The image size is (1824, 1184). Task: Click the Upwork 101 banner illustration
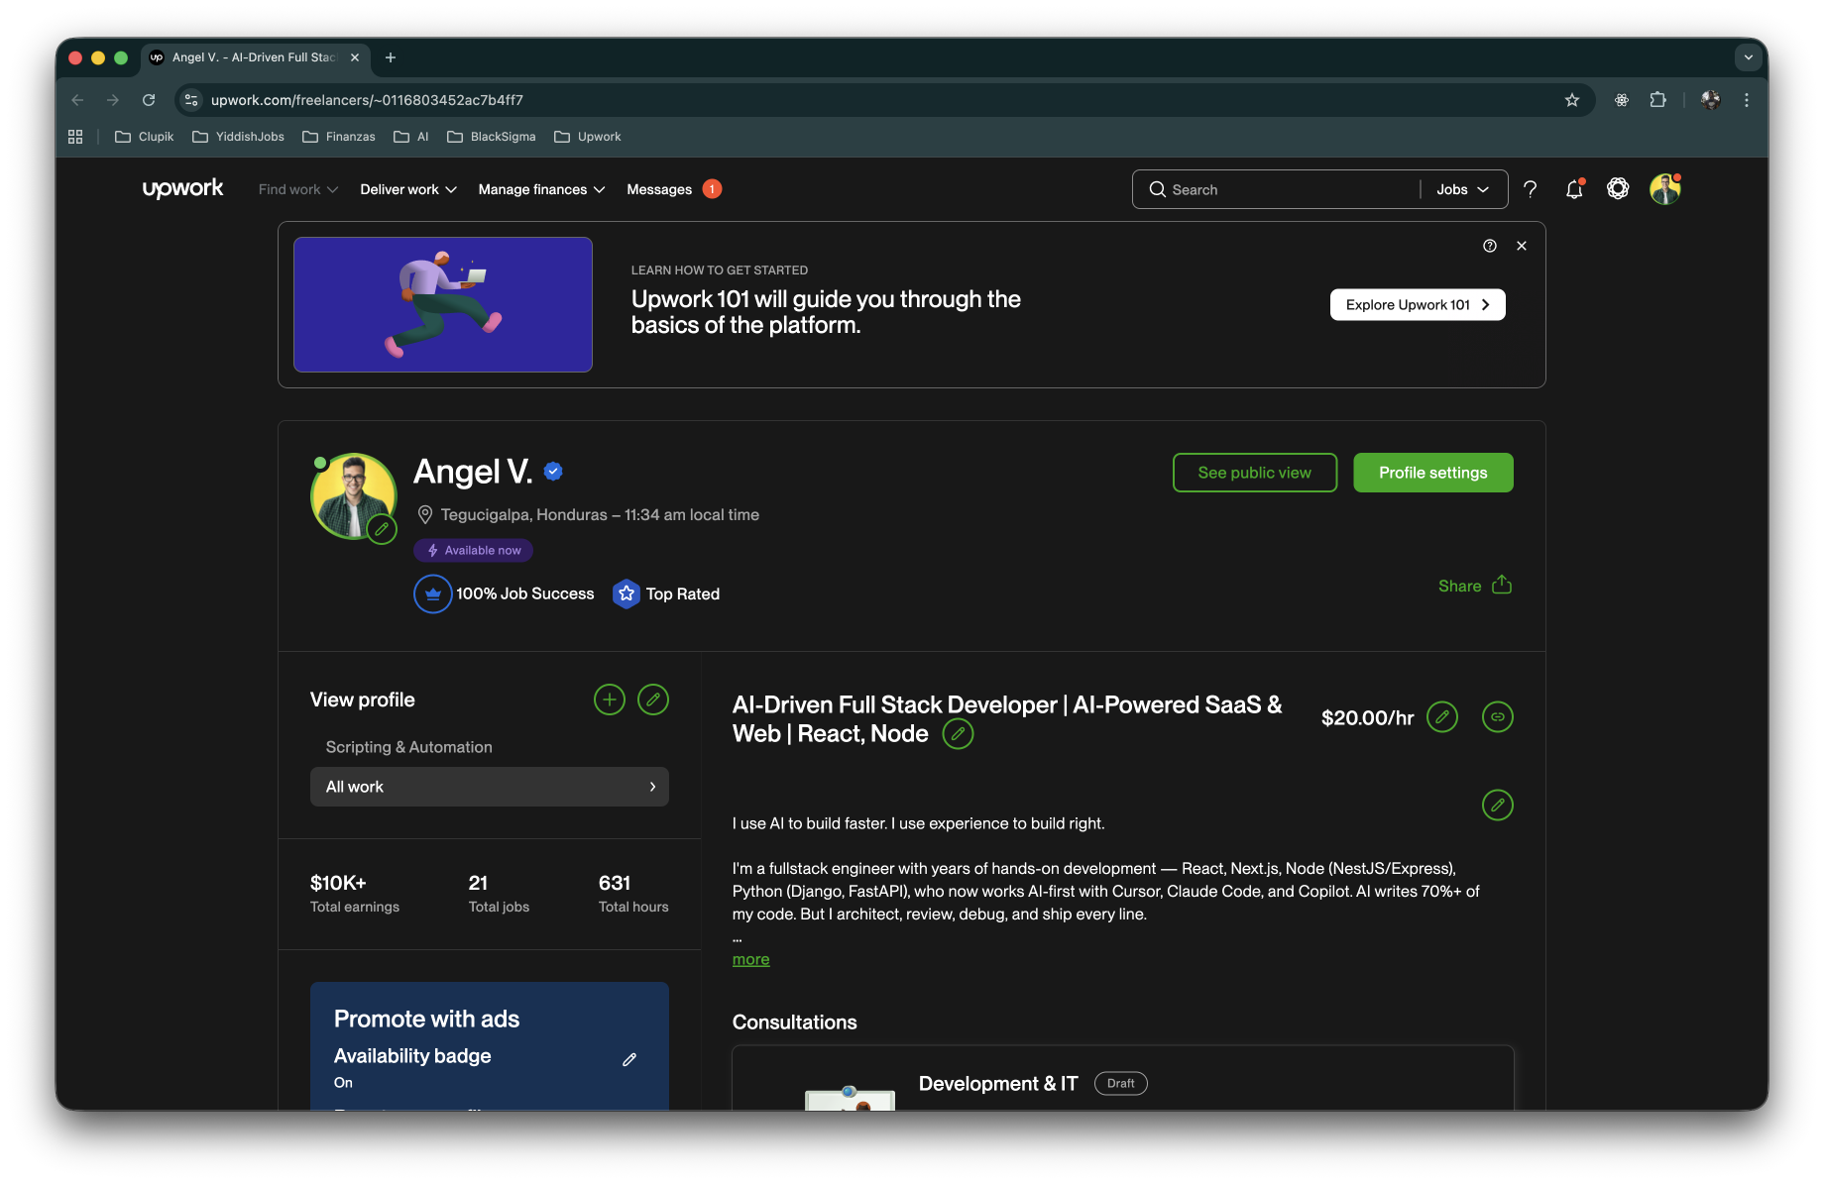pos(443,304)
